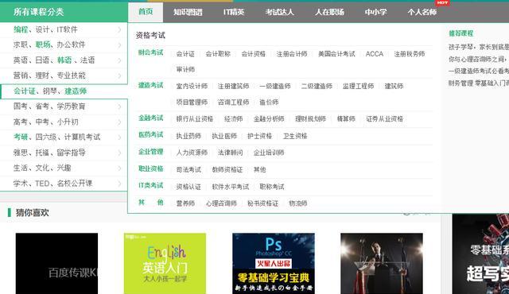The image size is (509, 294).
Task: Expand the 求职、职场、办公软件 category arrow
Action: point(119,45)
